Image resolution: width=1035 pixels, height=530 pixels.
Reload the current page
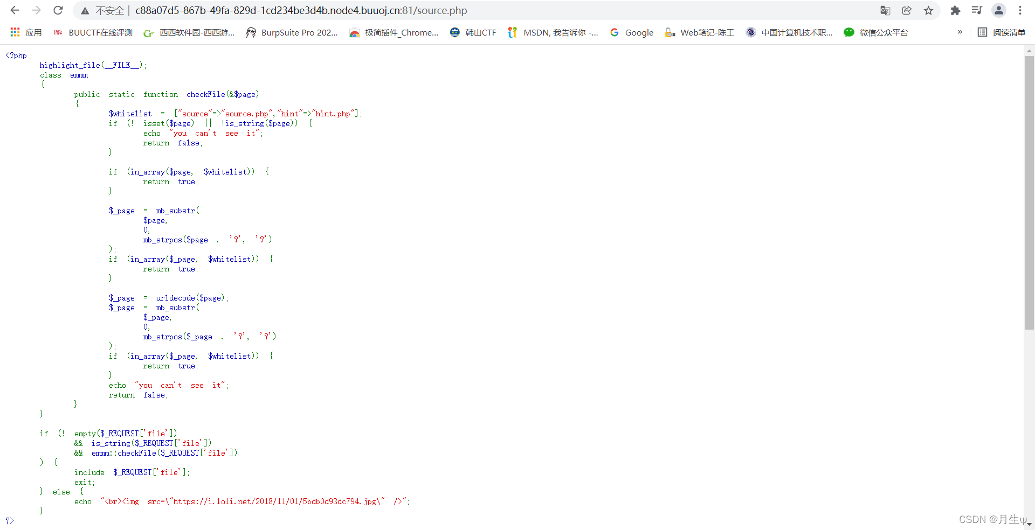click(x=58, y=10)
